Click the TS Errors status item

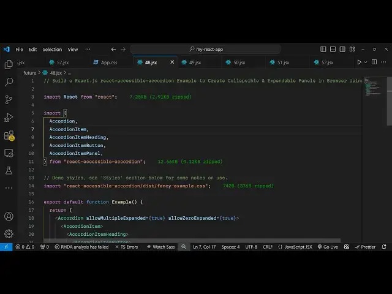[x=127, y=247]
